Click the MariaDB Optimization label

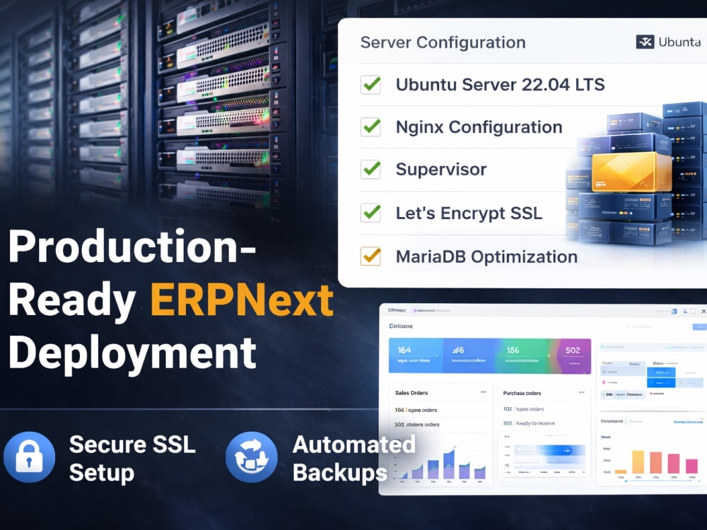pos(486,257)
